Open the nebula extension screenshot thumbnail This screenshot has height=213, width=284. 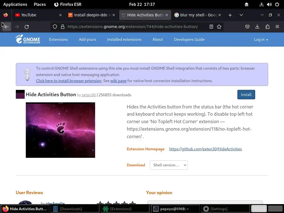60,130
